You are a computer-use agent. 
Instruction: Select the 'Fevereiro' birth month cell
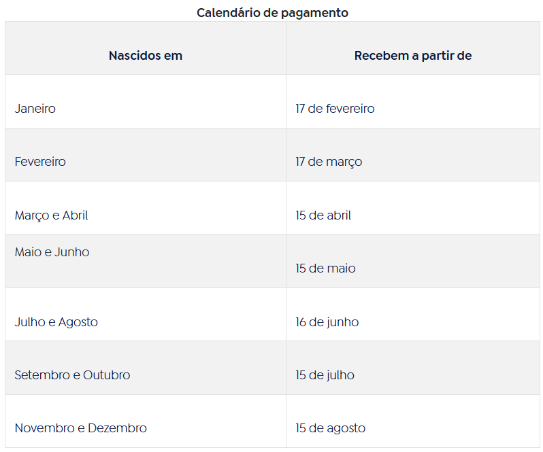click(x=40, y=162)
